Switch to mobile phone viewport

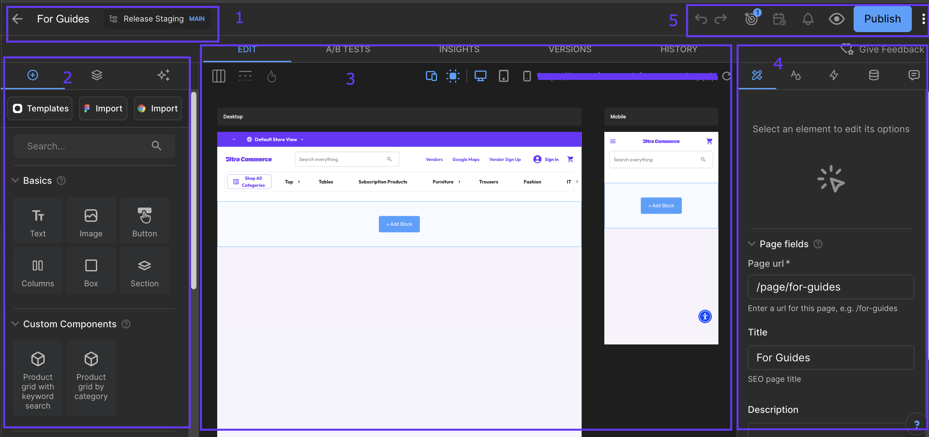pos(527,76)
